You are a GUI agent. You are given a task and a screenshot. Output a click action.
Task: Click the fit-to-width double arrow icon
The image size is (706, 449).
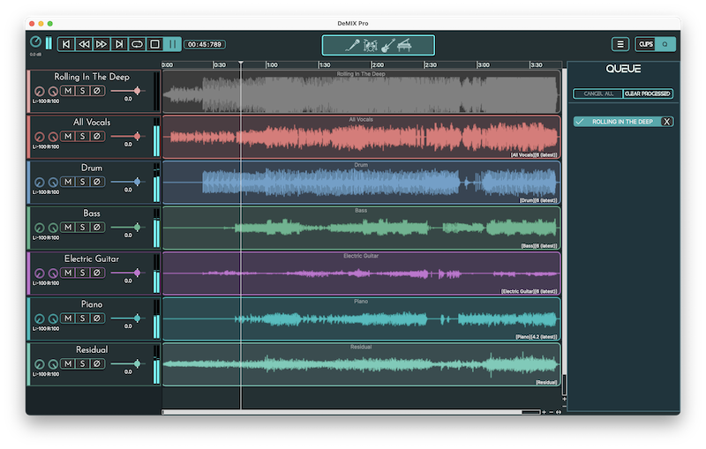pyautogui.click(x=559, y=412)
